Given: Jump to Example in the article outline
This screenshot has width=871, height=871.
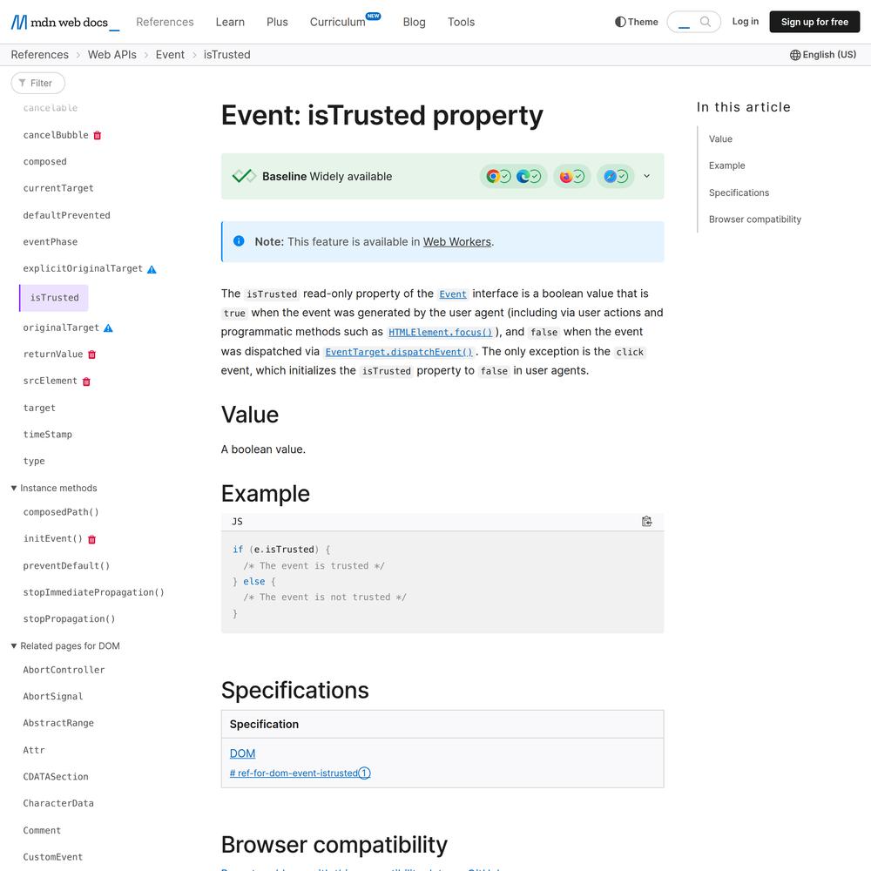Looking at the screenshot, I should tap(727, 166).
